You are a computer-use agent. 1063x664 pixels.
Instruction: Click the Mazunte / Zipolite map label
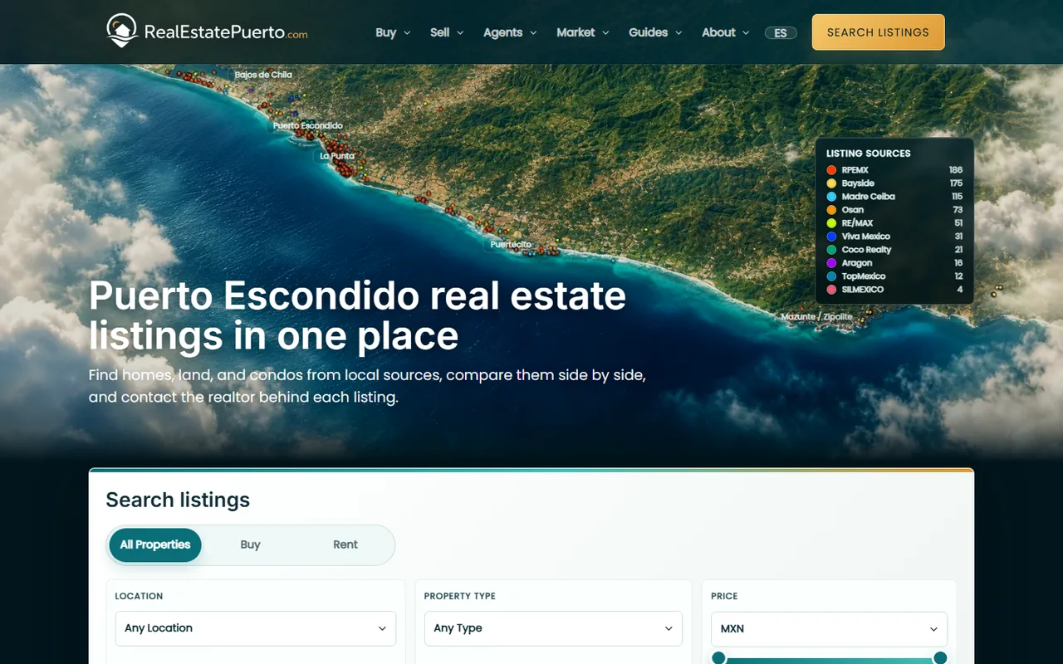[x=816, y=317]
